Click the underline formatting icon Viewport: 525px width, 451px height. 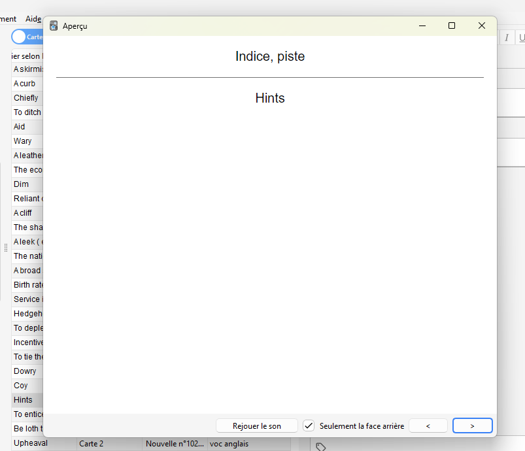(x=521, y=38)
